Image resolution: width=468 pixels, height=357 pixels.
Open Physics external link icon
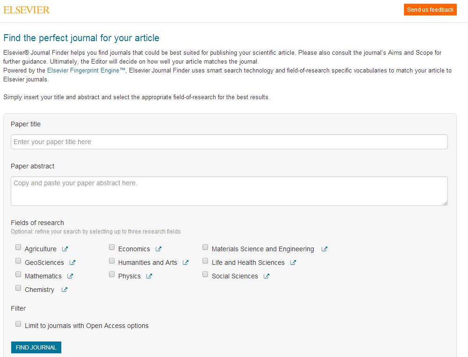tap(149, 276)
